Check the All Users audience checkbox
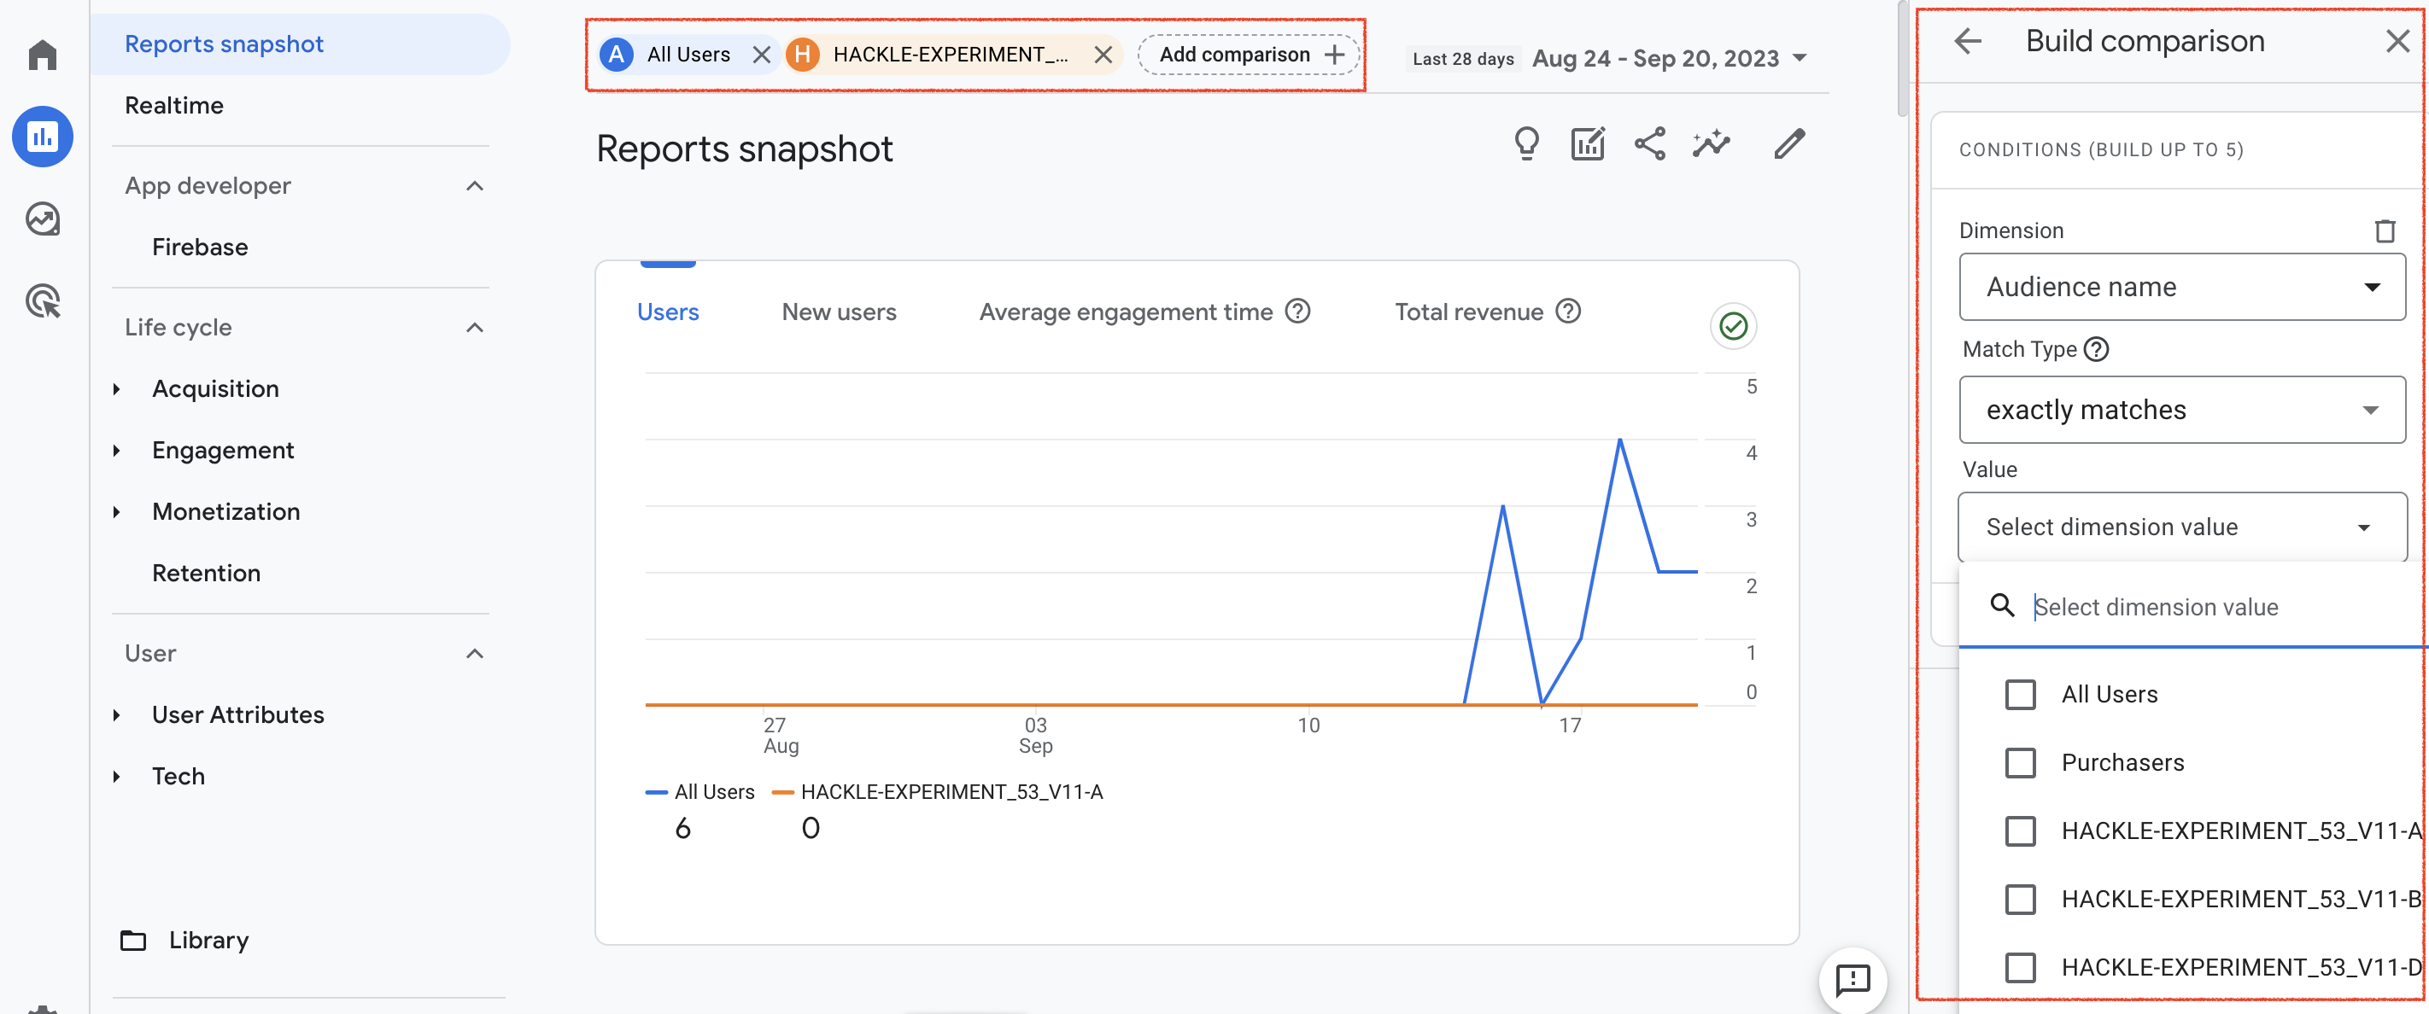Screen dimensions: 2429x1014 2018,694
